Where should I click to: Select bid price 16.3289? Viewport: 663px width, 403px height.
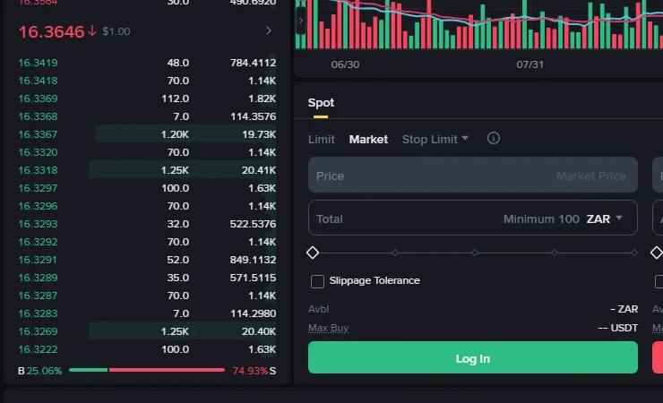coord(38,278)
